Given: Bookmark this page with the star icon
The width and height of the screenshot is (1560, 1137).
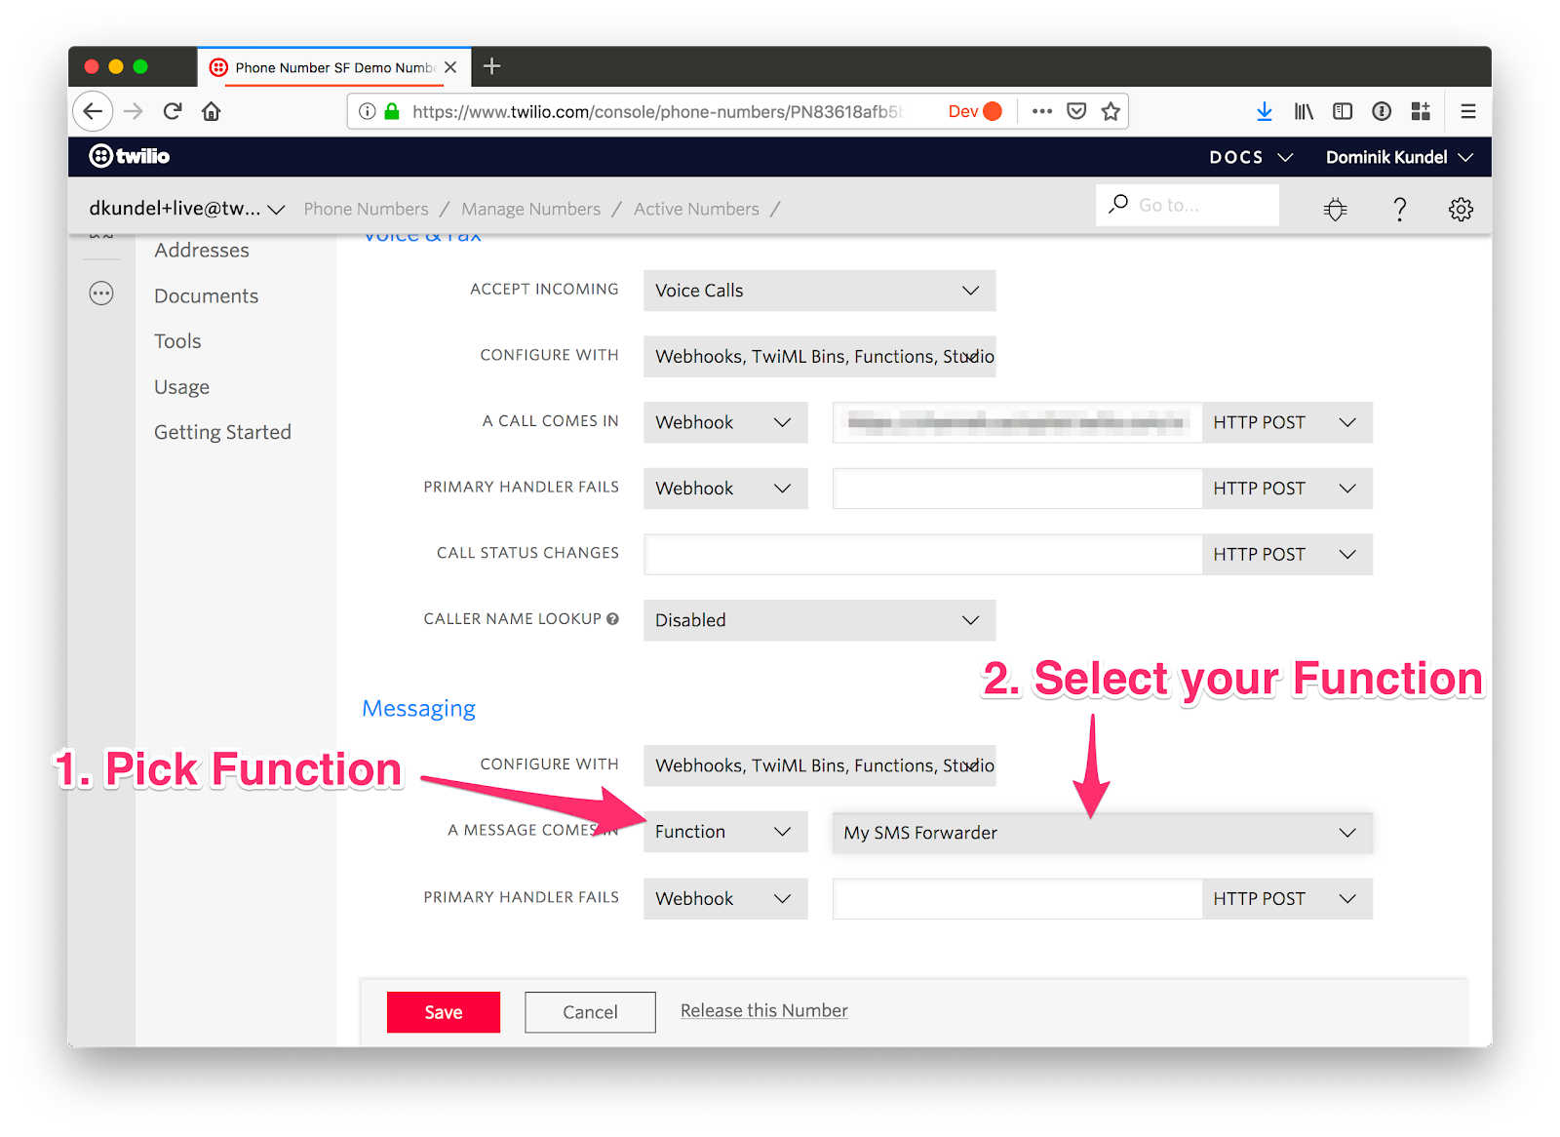Looking at the screenshot, I should click(1111, 111).
